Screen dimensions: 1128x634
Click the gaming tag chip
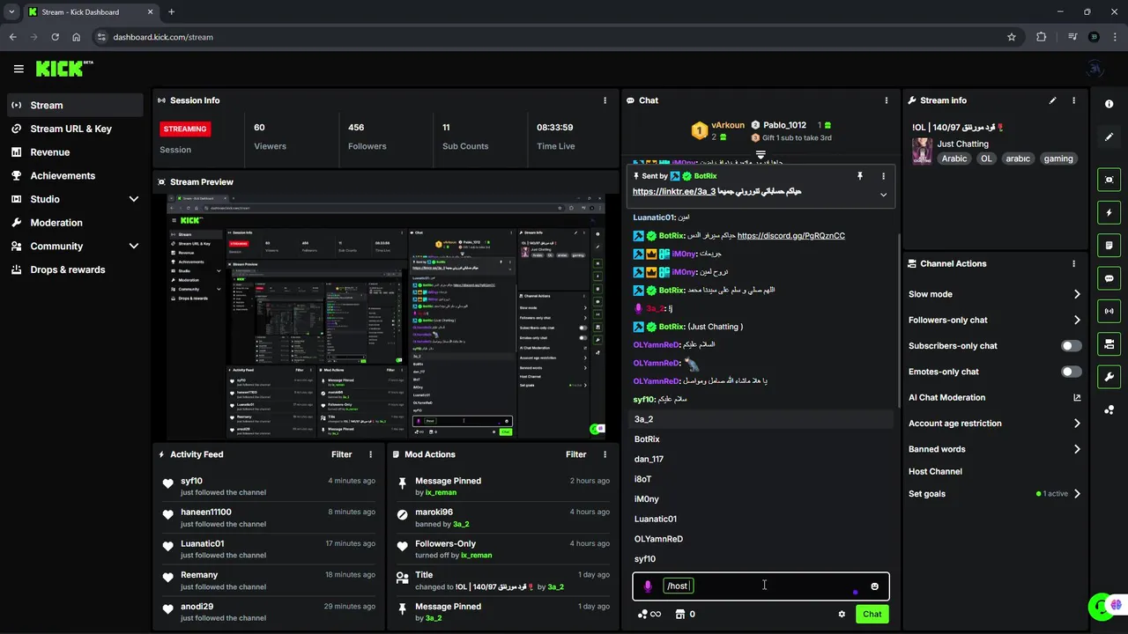coord(1057,158)
